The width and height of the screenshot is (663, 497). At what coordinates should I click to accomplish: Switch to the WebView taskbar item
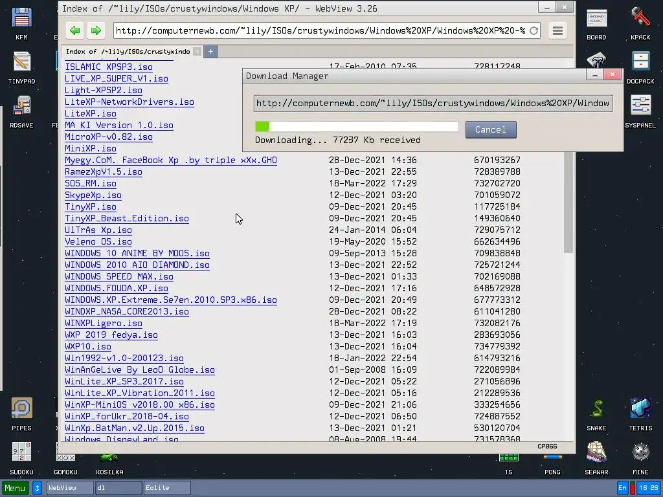pyautogui.click(x=70, y=488)
